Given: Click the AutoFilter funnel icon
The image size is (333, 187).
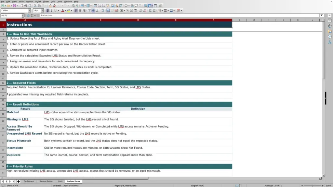Looking at the screenshot, I should click(108, 6).
